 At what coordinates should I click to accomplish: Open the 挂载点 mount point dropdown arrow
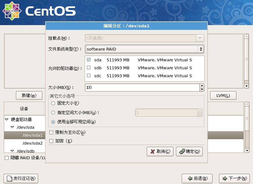click(x=200, y=38)
